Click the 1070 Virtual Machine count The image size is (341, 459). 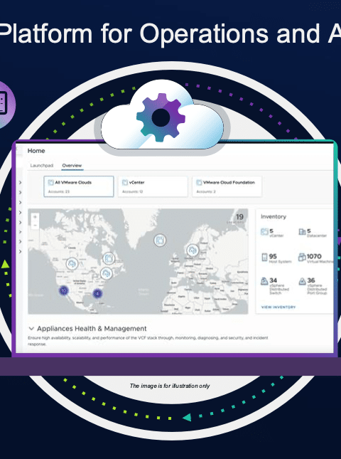pyautogui.click(x=314, y=256)
